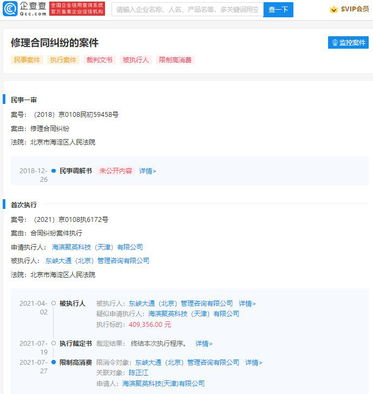
Task: Click the page title 修理合同纠纷的案件
Action: pyautogui.click(x=55, y=43)
